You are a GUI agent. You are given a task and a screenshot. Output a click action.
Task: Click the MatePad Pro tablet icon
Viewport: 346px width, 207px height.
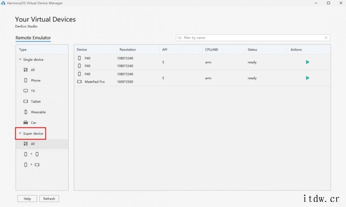tap(80, 82)
